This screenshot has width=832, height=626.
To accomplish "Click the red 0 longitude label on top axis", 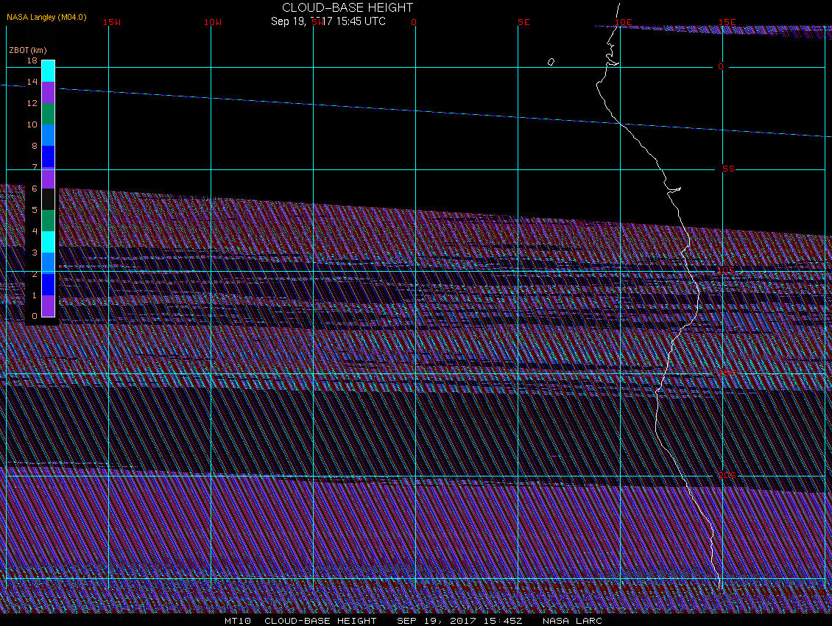I will [414, 22].
